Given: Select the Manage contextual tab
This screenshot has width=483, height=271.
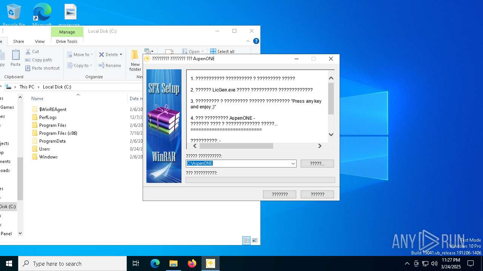Looking at the screenshot, I should point(67,32).
